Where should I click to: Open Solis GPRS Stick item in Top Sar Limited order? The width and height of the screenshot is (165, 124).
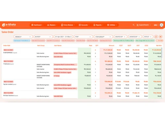pos(62,85)
